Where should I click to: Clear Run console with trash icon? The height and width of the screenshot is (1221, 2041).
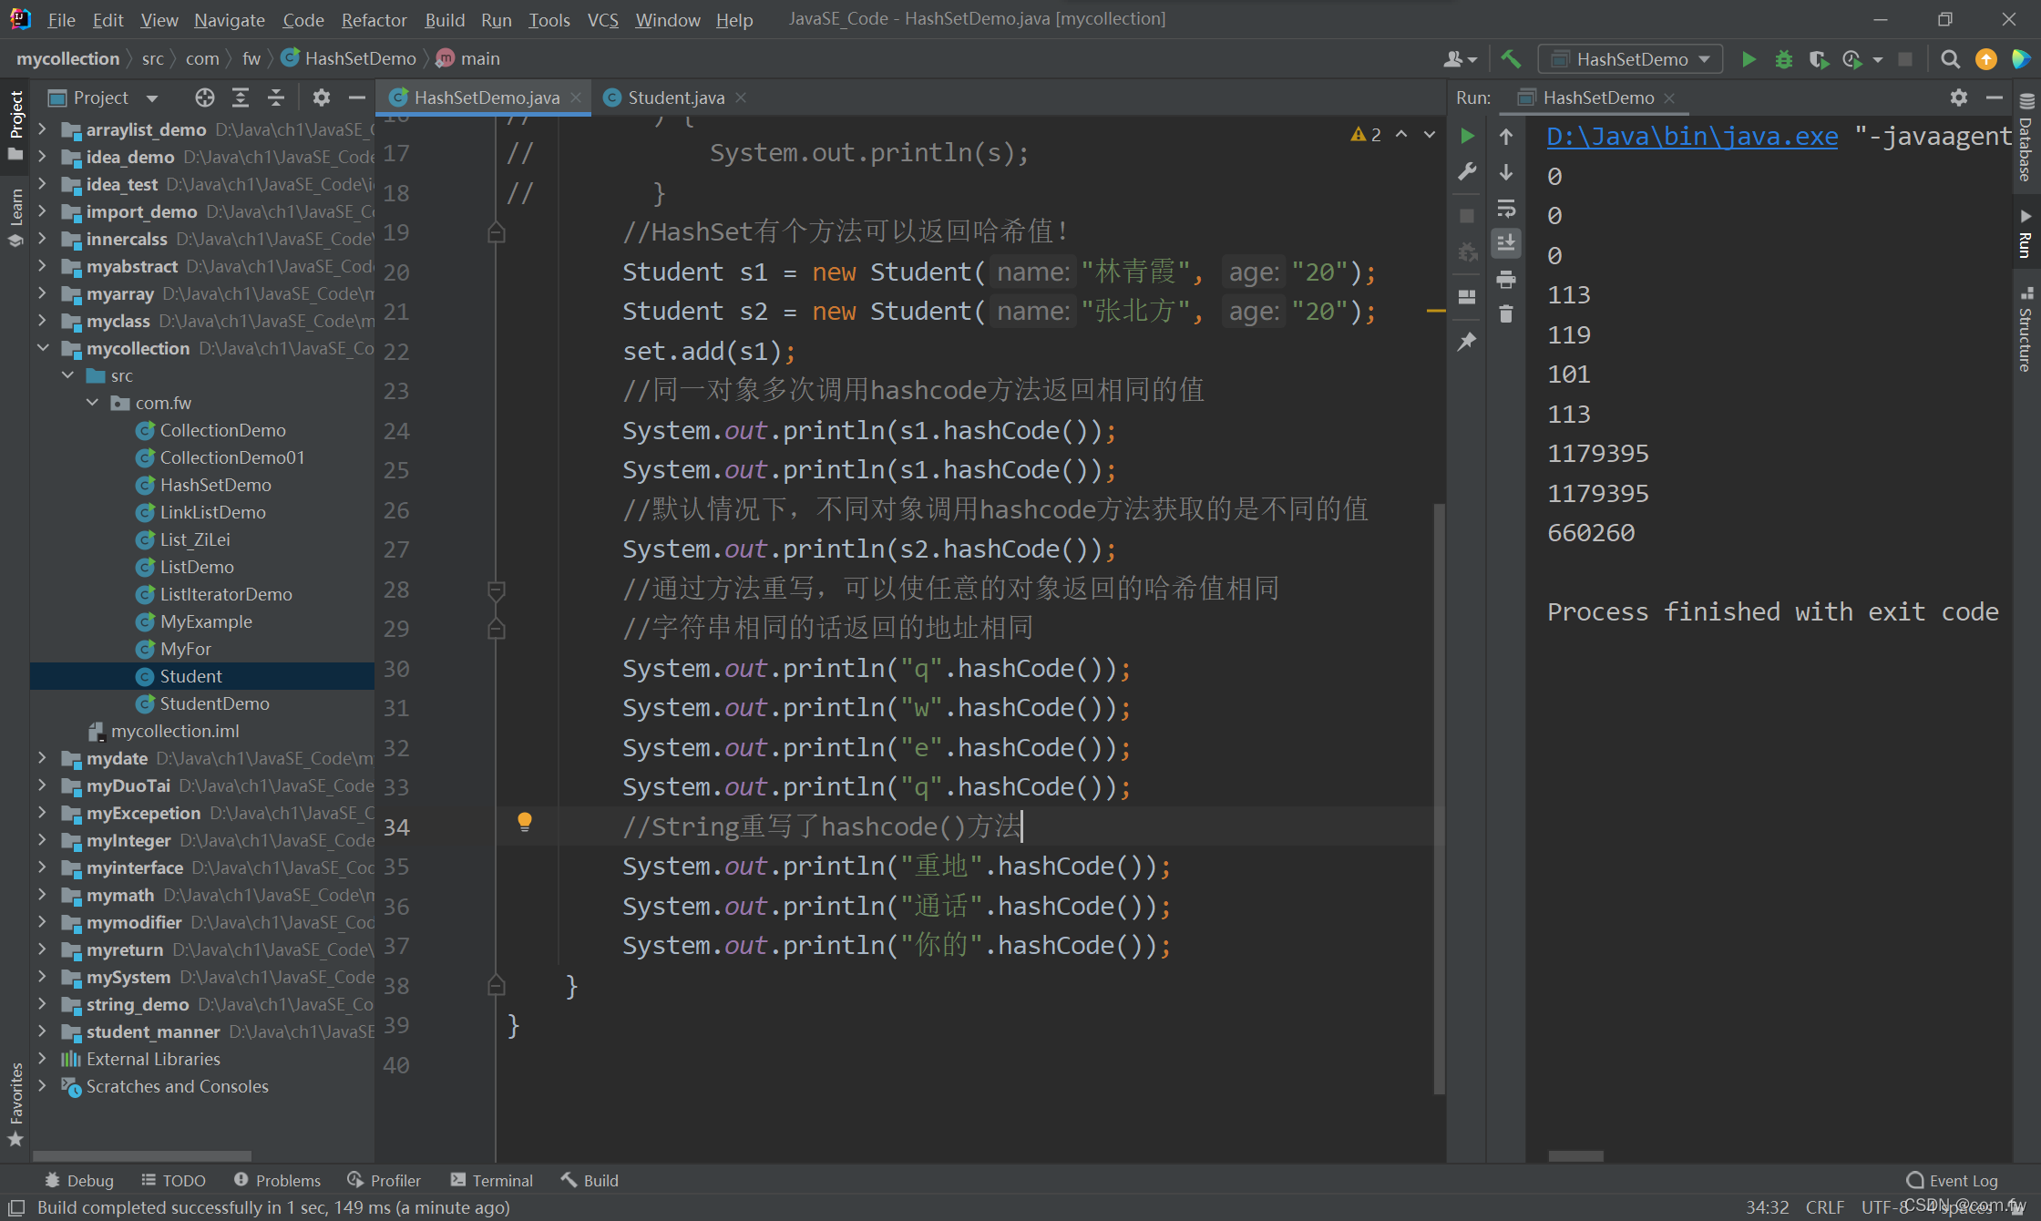coord(1506,314)
